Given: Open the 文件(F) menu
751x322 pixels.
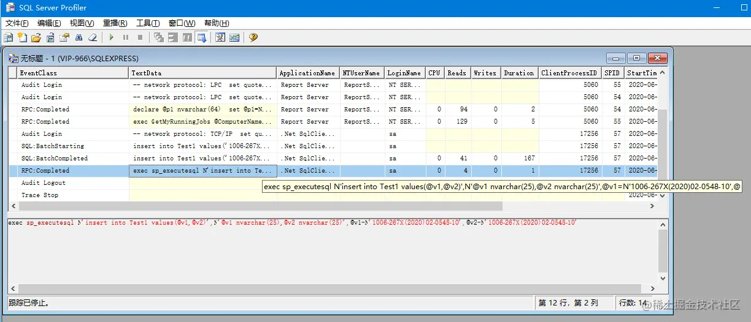Looking at the screenshot, I should [17, 23].
